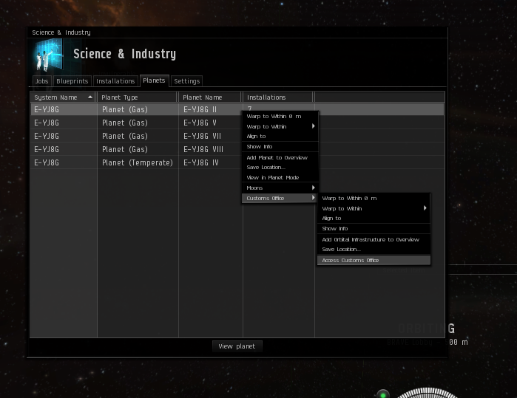Show Info for the Customs Office

click(374, 228)
